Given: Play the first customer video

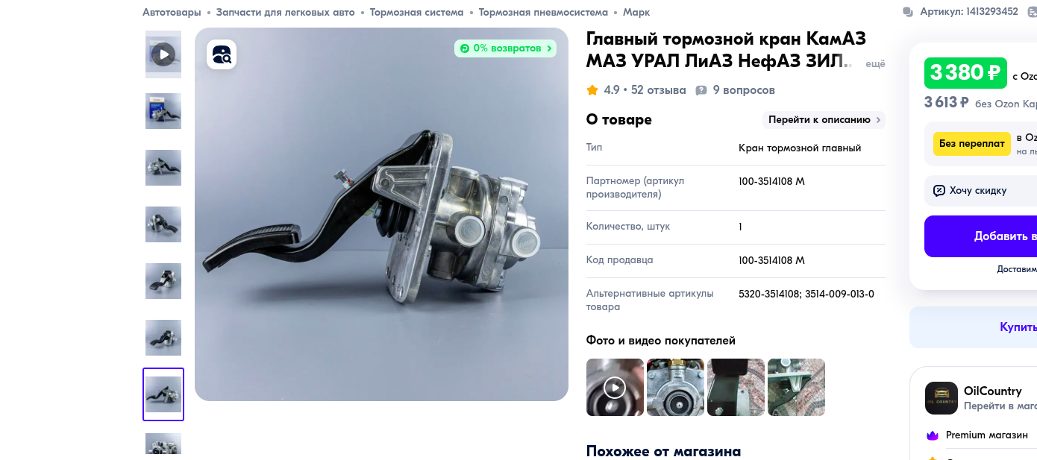Looking at the screenshot, I should [615, 387].
